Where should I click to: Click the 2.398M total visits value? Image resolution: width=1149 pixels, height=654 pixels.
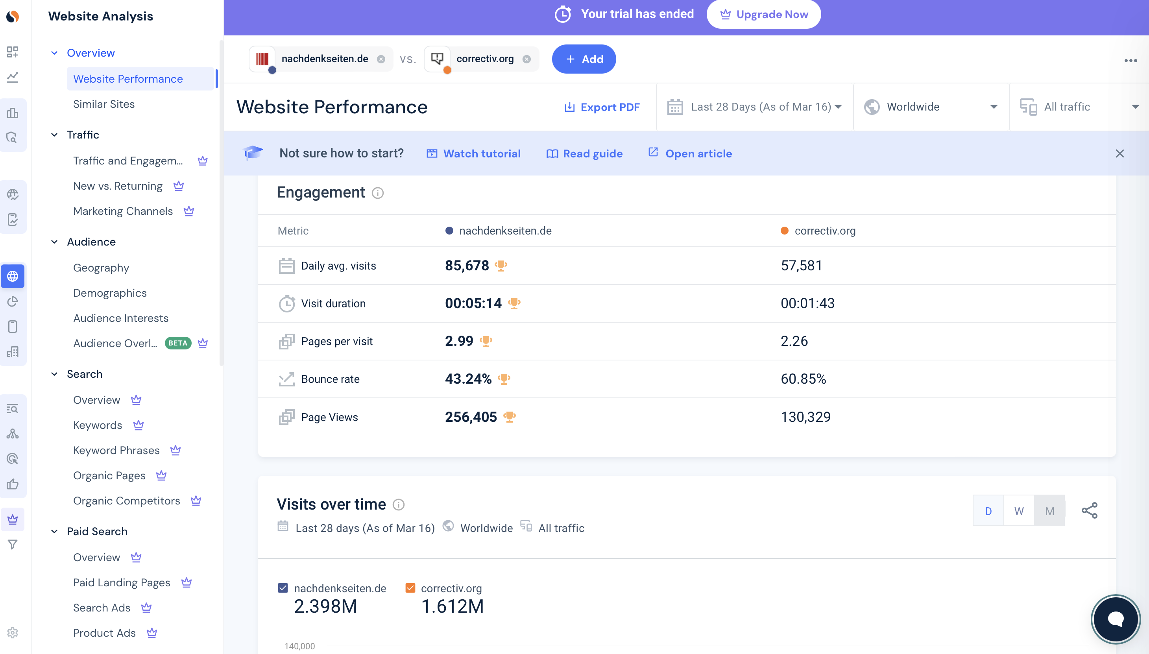point(326,606)
